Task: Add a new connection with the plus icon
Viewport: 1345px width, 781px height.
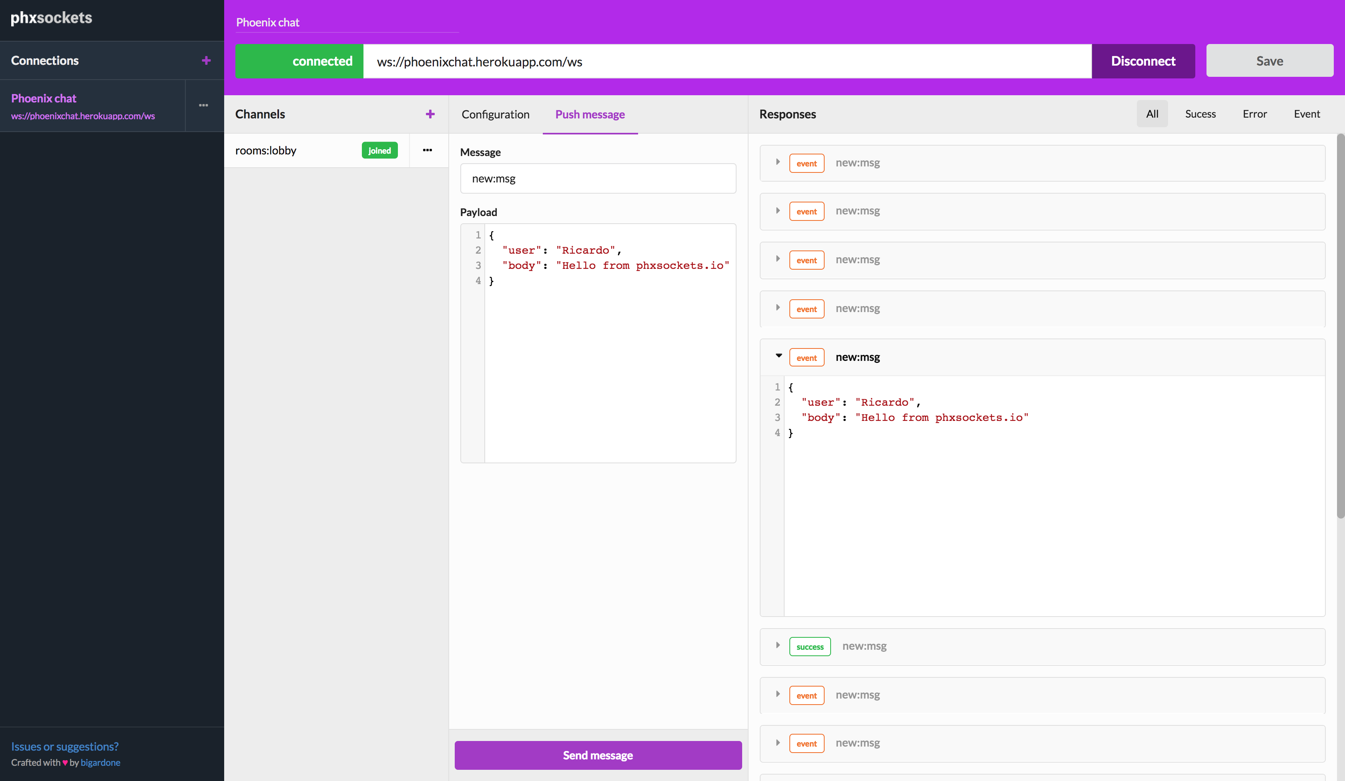Action: [x=206, y=60]
